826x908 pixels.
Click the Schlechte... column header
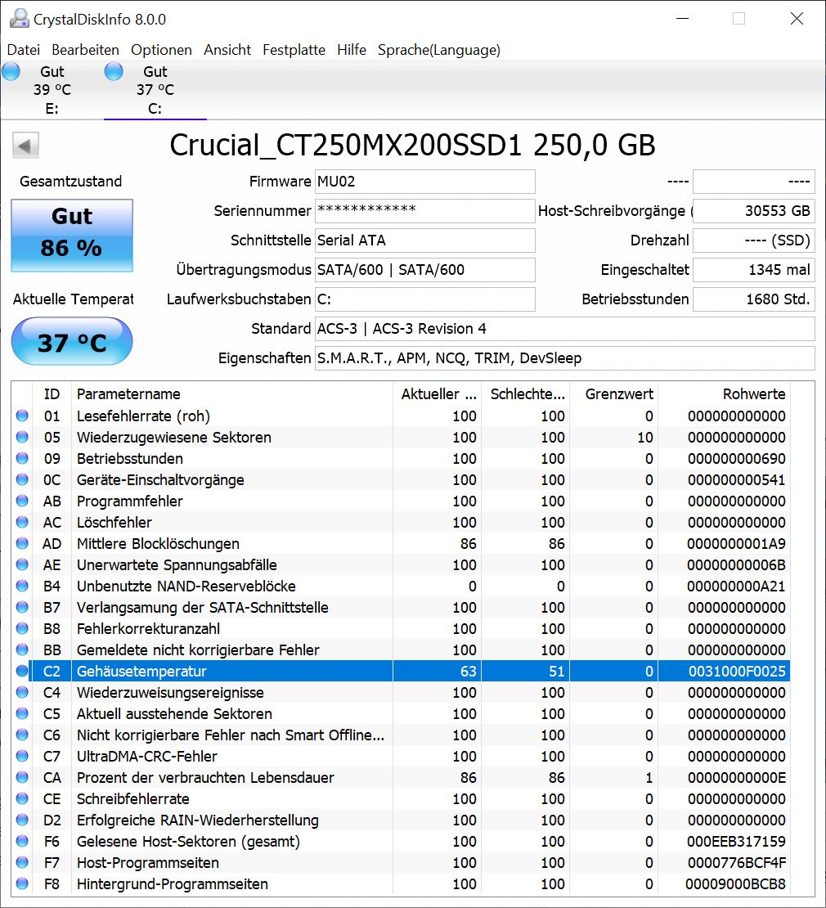tap(526, 393)
